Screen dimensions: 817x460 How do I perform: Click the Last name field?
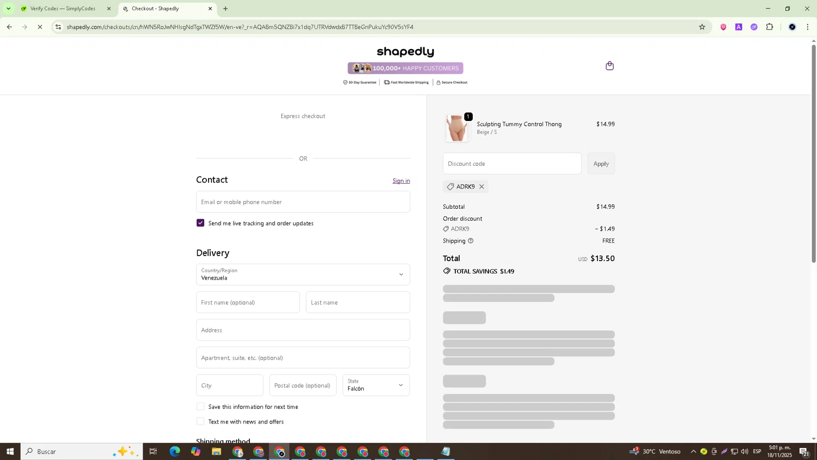click(358, 302)
